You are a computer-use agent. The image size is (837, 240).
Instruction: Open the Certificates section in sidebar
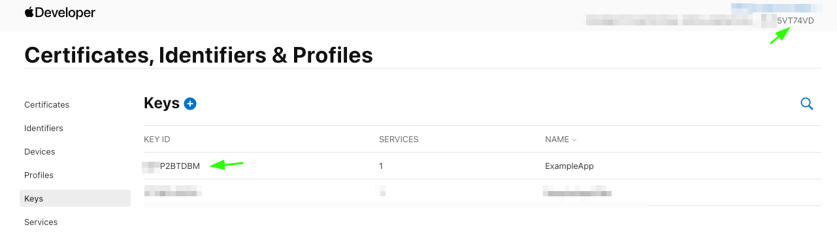click(47, 104)
